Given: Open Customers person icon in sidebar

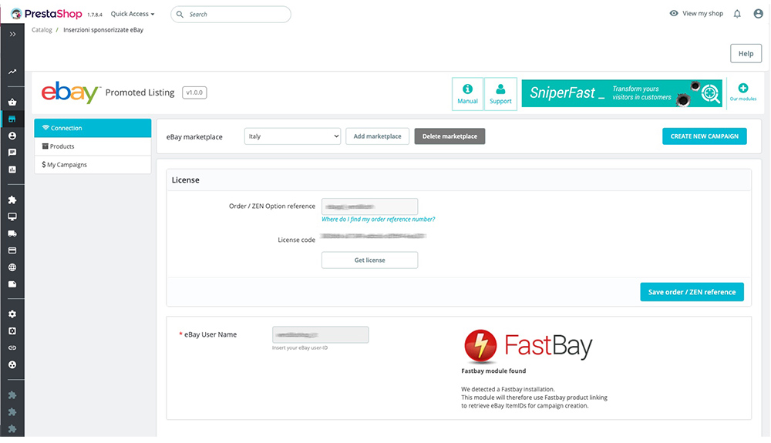Looking at the screenshot, I should pyautogui.click(x=12, y=136).
